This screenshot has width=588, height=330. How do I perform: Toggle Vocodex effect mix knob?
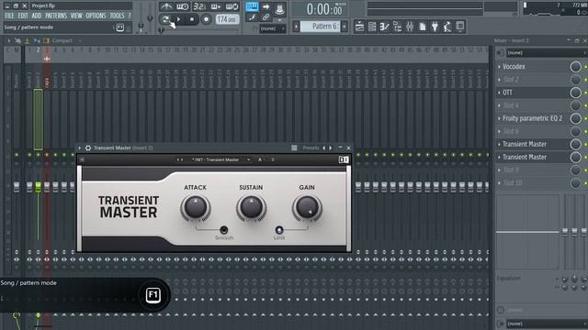(576, 67)
